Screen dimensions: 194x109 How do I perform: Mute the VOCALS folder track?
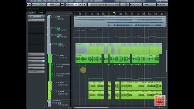(x=53, y=44)
